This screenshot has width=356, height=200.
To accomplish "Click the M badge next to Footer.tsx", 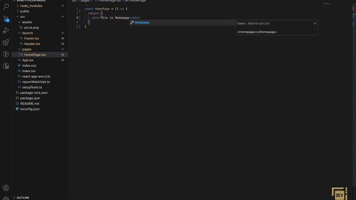I will [63, 38].
